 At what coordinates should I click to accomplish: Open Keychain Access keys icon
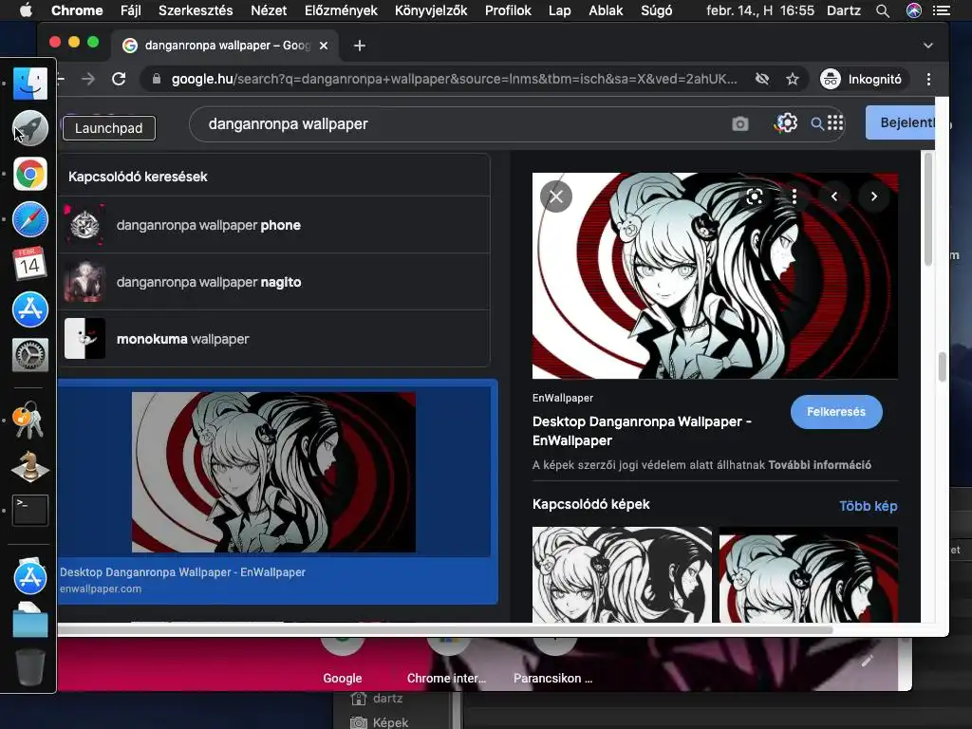point(28,421)
